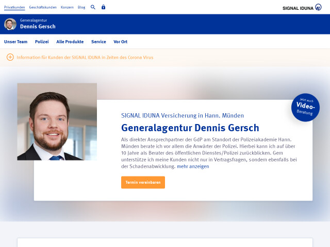Open the Polizei menu item
The height and width of the screenshot is (247, 330).
pos(42,42)
